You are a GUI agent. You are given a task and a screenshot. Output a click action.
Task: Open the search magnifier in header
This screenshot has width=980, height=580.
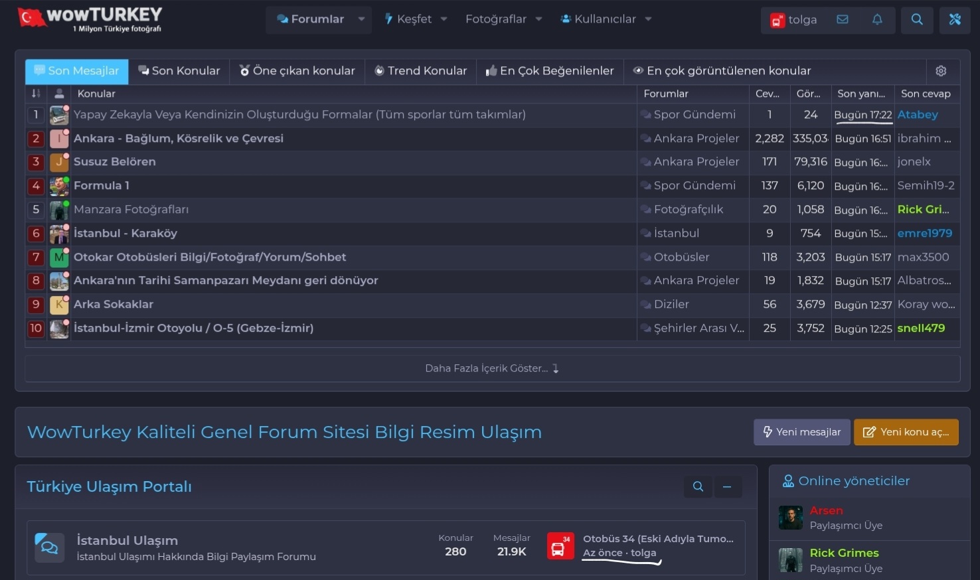point(917,20)
